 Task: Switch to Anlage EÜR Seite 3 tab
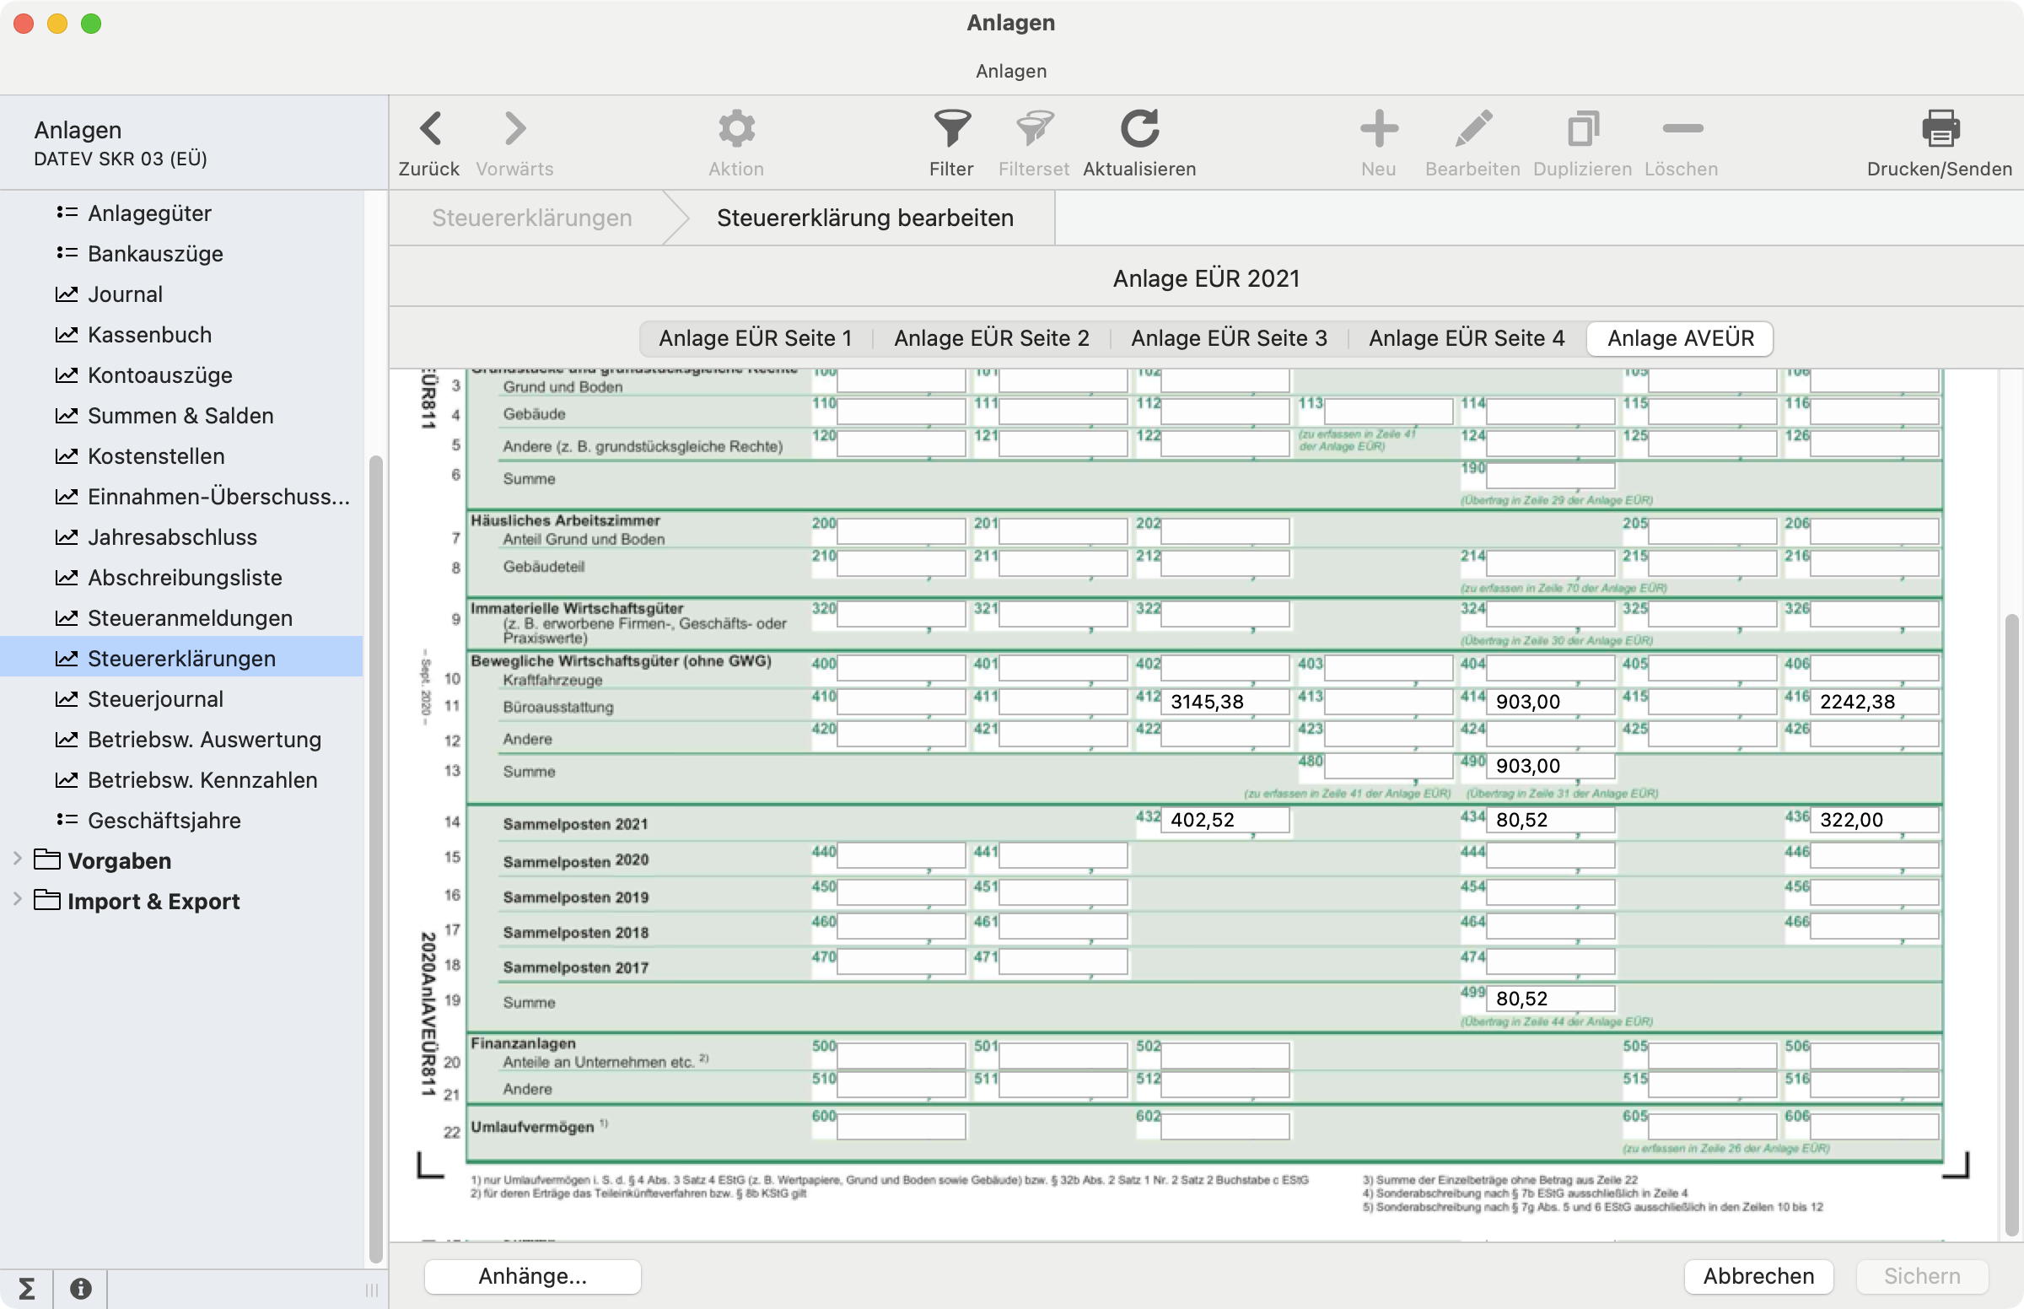(x=1229, y=338)
